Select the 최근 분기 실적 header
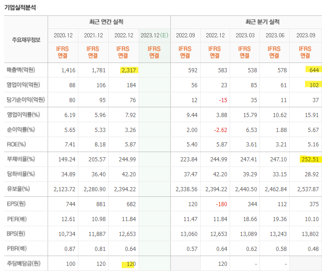The image size is (322, 271). point(262,22)
